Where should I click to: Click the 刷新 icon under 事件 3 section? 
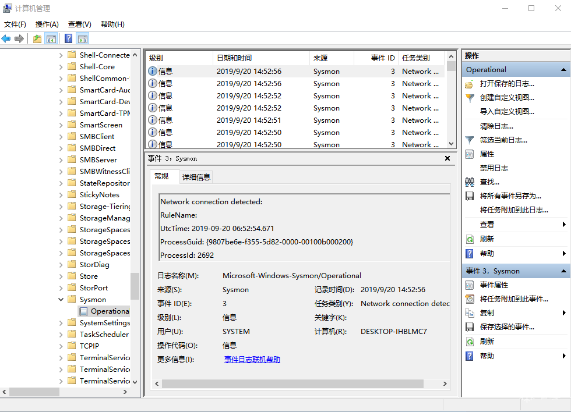470,342
